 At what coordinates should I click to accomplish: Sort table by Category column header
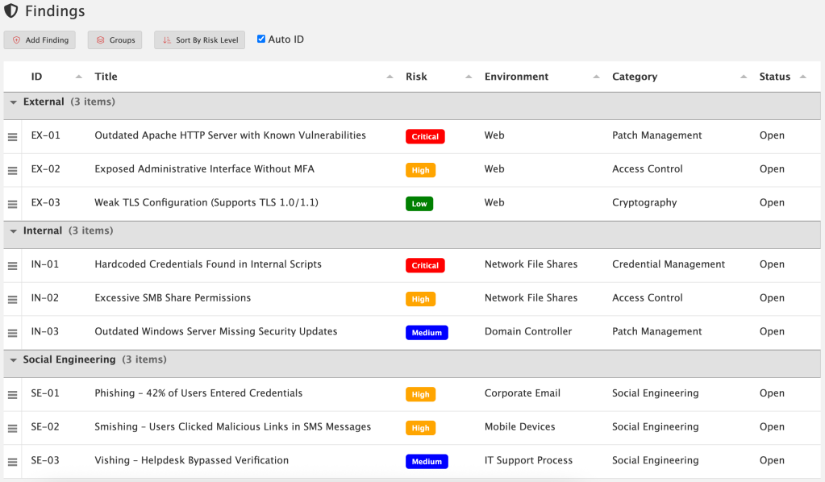coord(635,77)
